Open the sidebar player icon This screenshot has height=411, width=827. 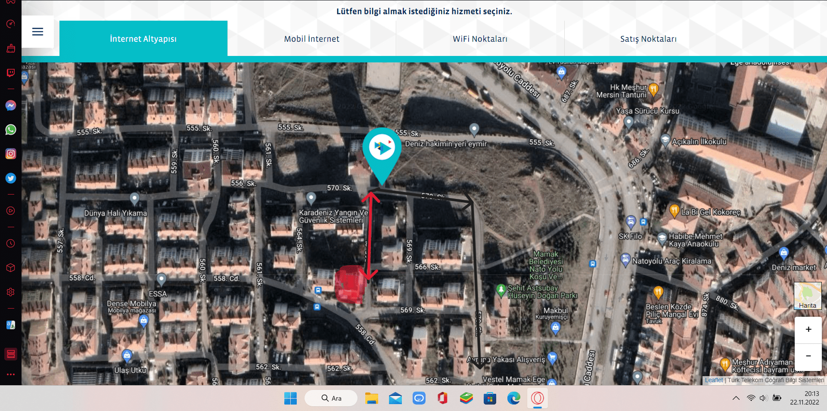click(x=11, y=211)
